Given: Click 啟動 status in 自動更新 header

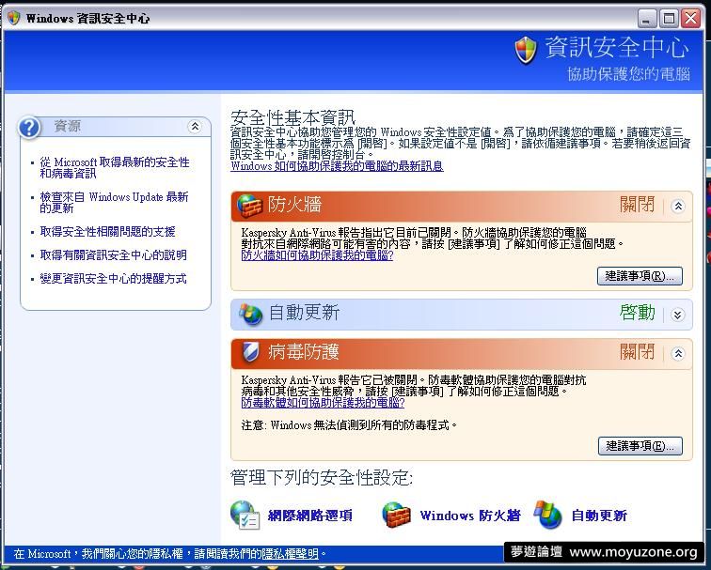Looking at the screenshot, I should pyautogui.click(x=637, y=313).
